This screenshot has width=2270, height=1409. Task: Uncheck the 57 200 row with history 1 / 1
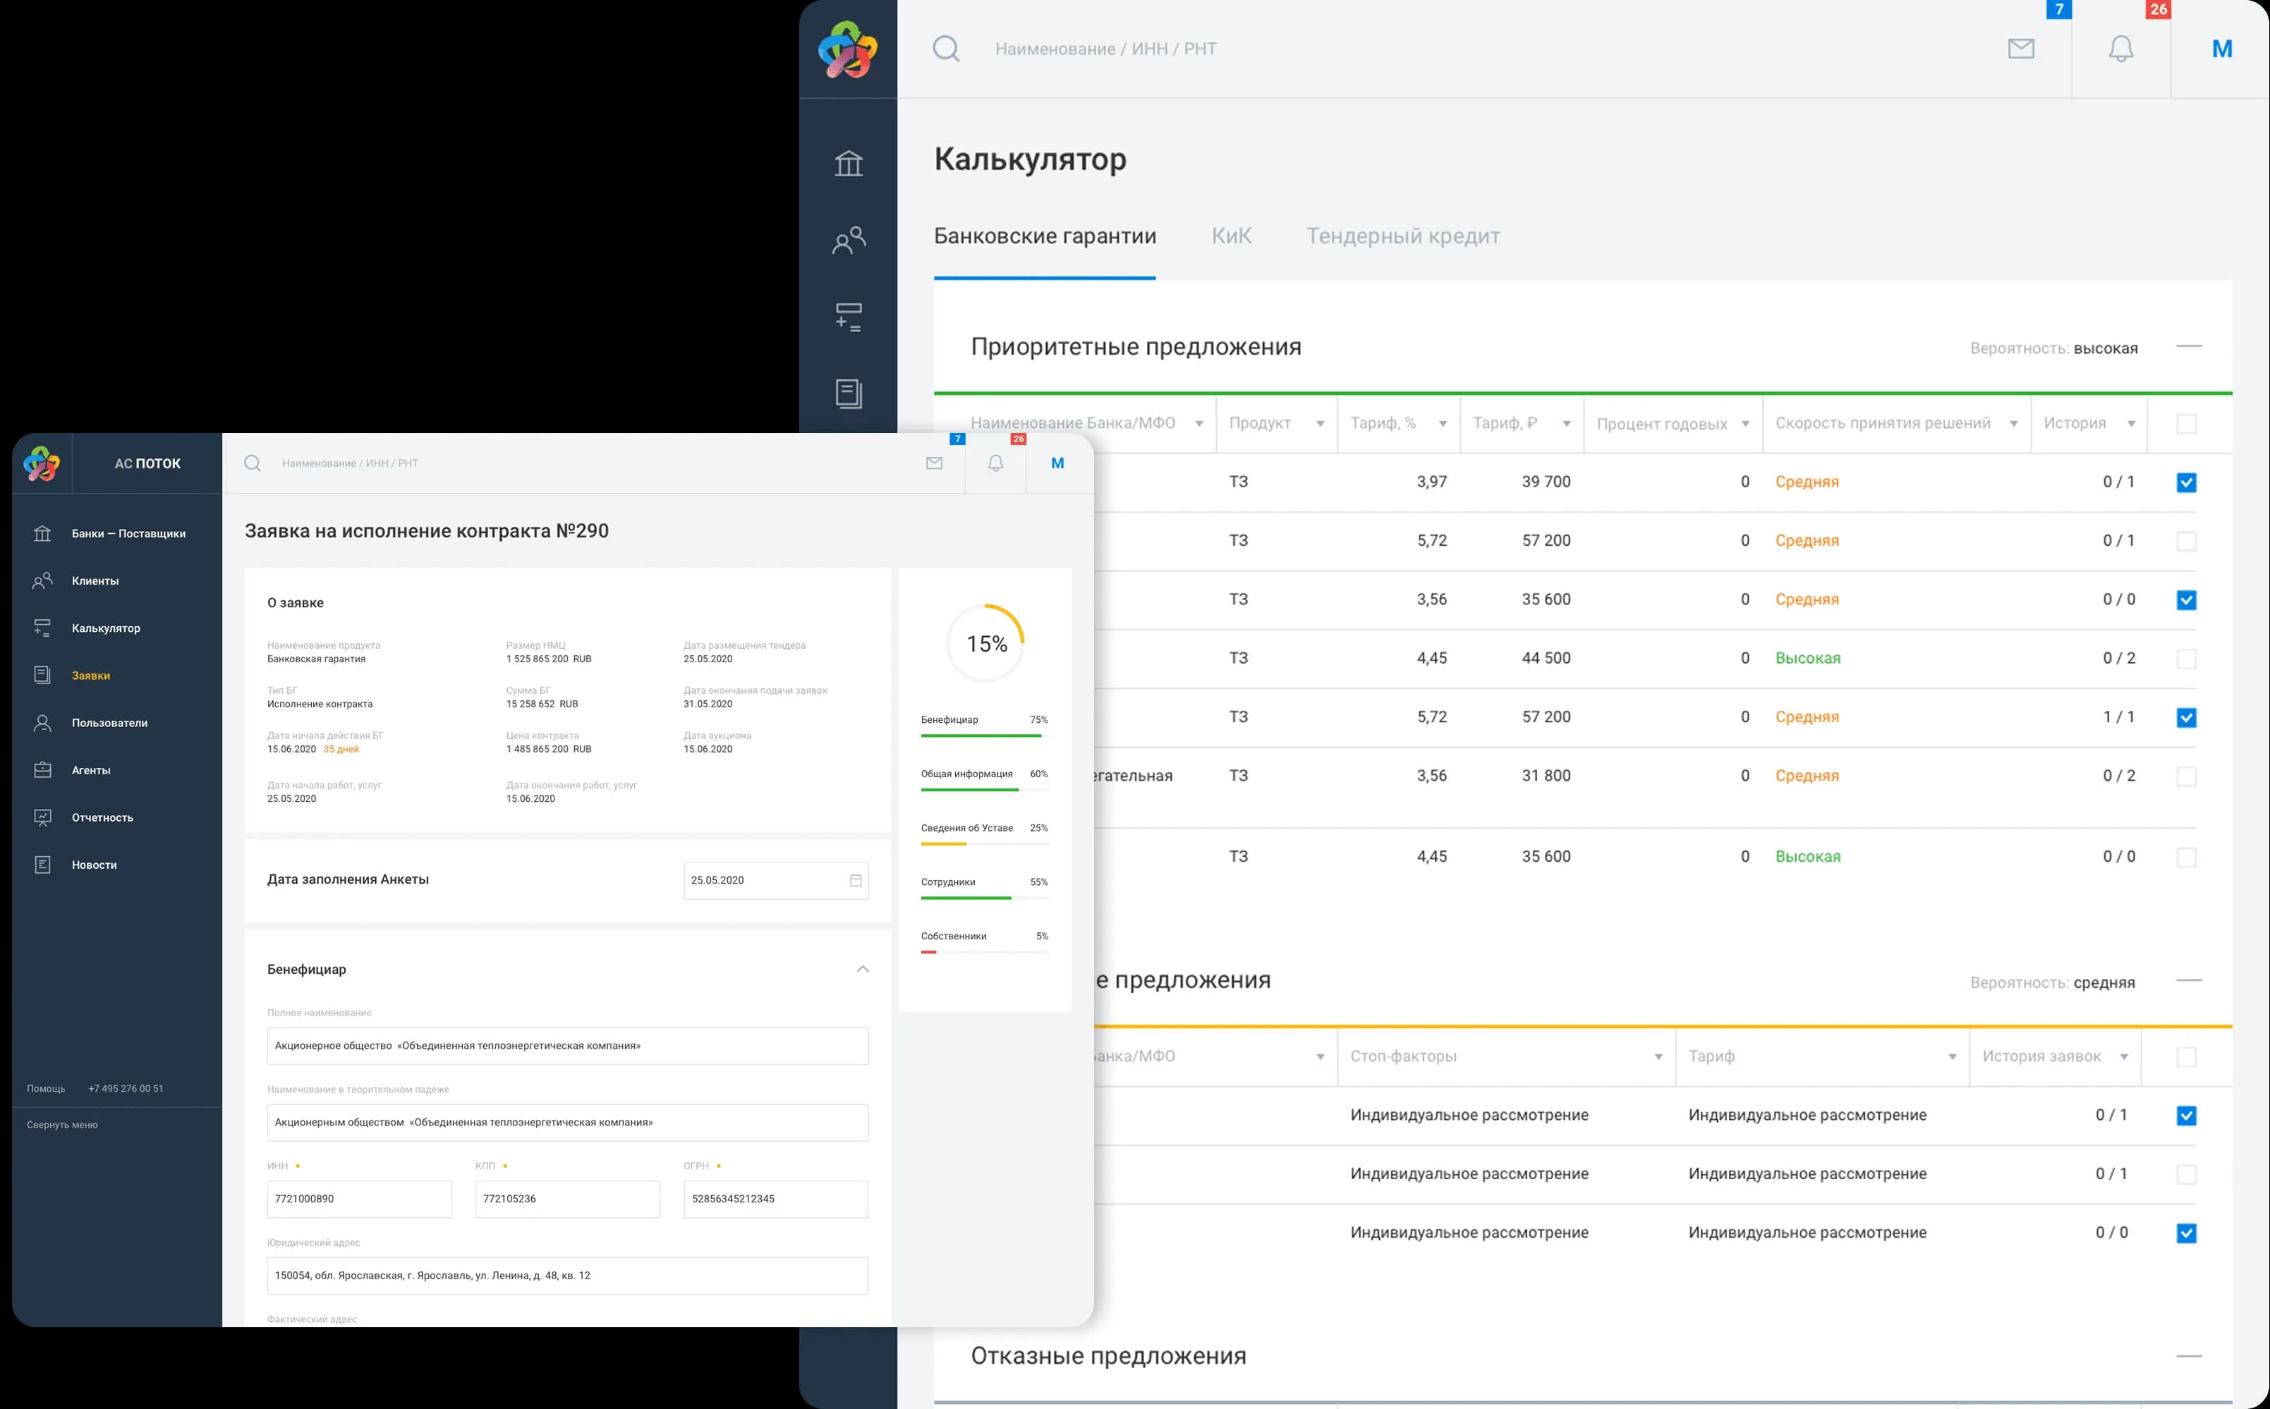(2186, 718)
